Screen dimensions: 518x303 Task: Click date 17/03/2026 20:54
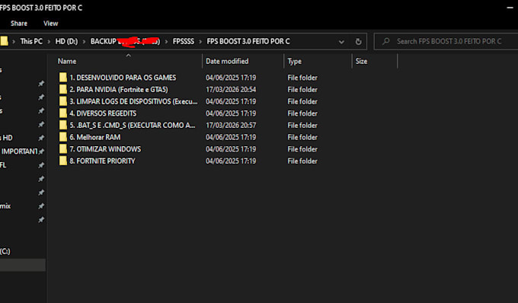(x=231, y=89)
